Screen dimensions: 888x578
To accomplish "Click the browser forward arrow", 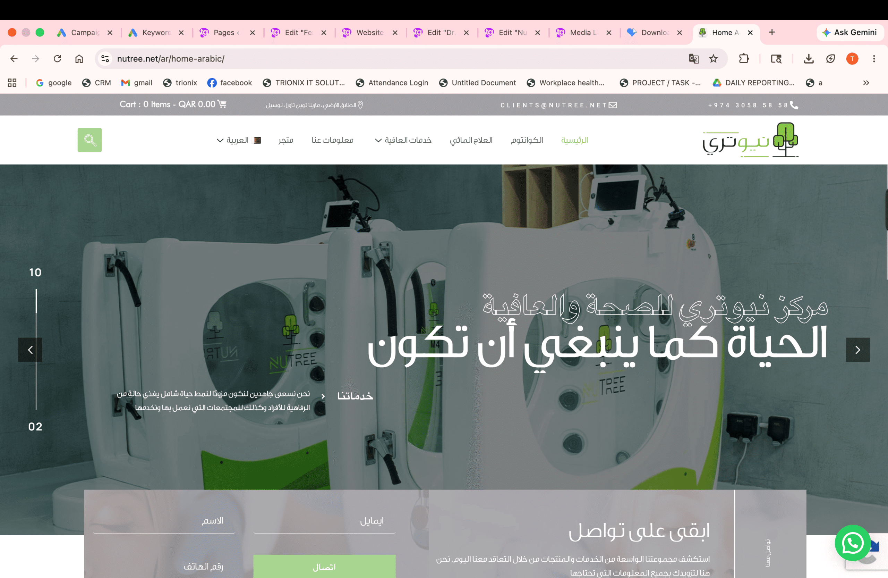I will (35, 59).
